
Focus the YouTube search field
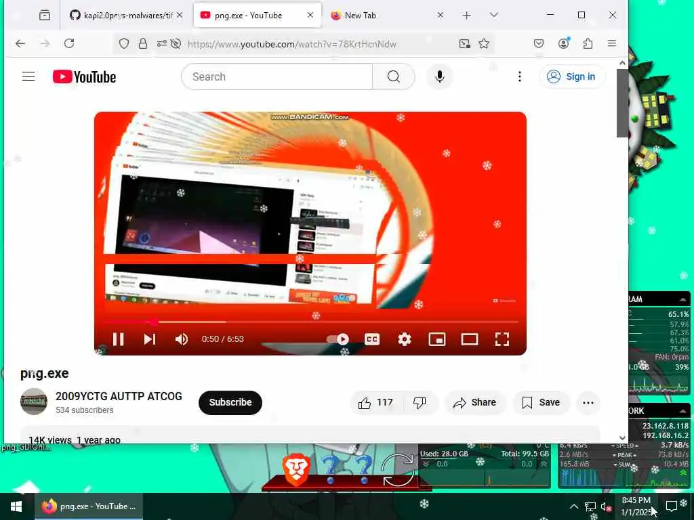[277, 77]
